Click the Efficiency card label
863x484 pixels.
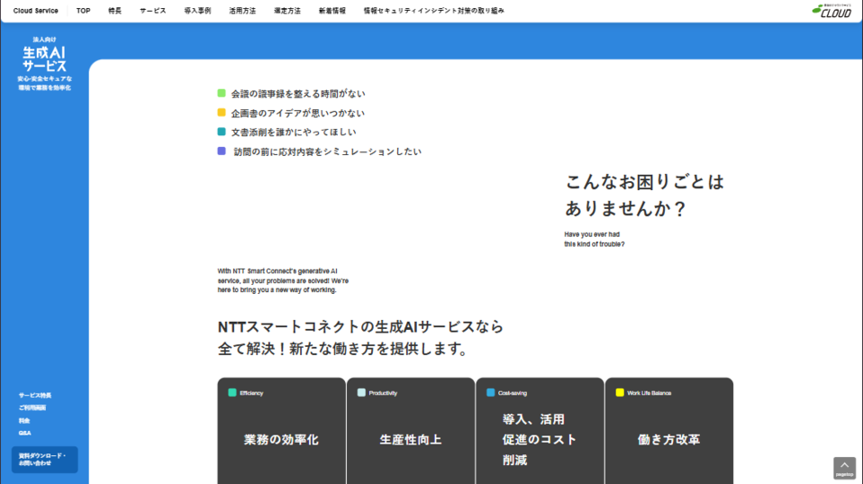(252, 393)
